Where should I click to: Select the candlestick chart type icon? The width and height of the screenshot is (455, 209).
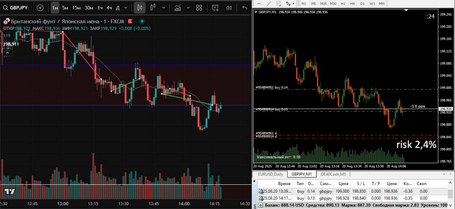tap(140, 8)
